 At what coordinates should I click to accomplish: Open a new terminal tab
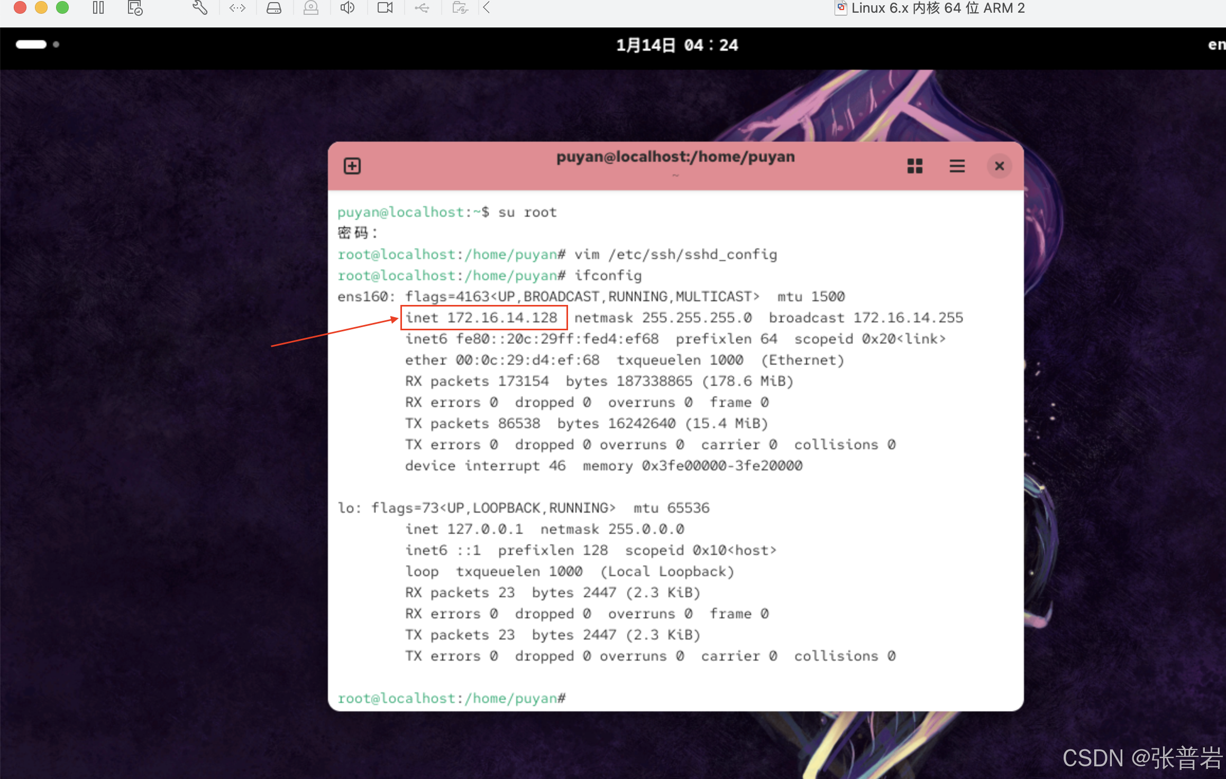point(352,166)
